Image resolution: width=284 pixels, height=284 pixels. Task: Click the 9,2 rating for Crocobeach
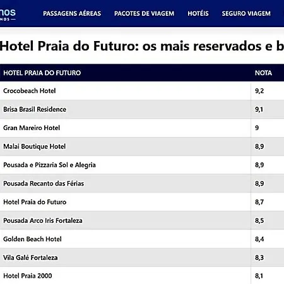259,91
